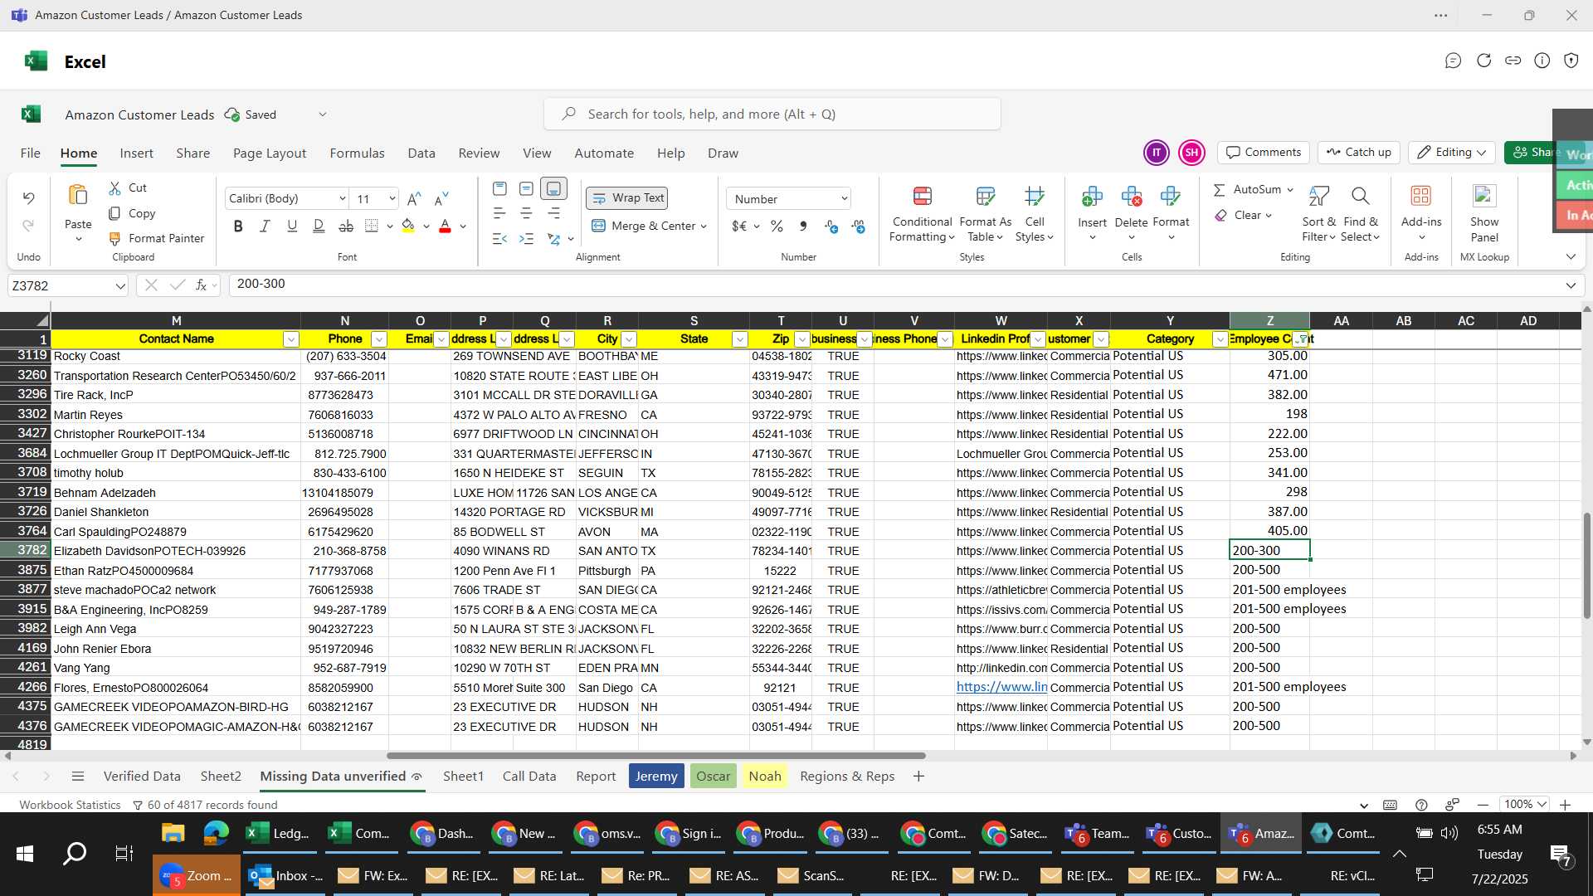Open Contact Name column filter dropdown
The image size is (1593, 896).
[x=290, y=339]
